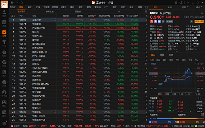Click the orange 快捷交易 button

[199, 21]
